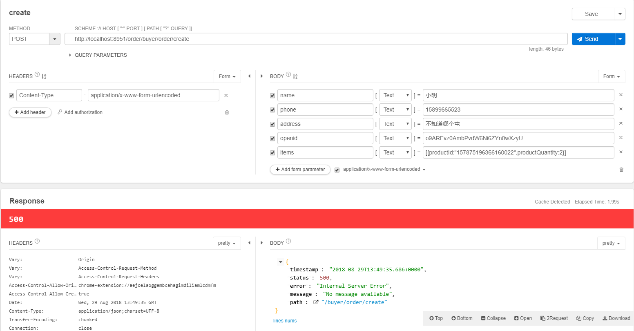
Task: Open Text type dropdown for name
Action: pyautogui.click(x=395, y=95)
